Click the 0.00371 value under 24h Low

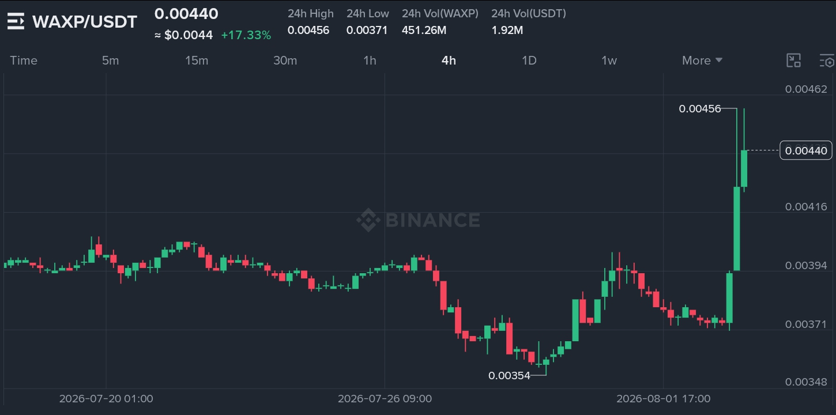367,30
